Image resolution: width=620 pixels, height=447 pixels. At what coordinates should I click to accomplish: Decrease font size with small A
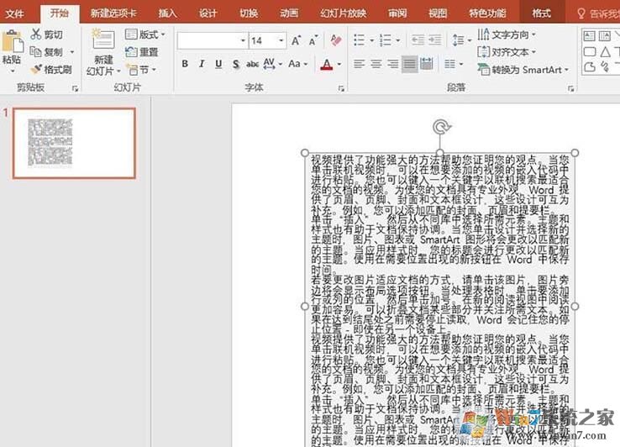(313, 40)
